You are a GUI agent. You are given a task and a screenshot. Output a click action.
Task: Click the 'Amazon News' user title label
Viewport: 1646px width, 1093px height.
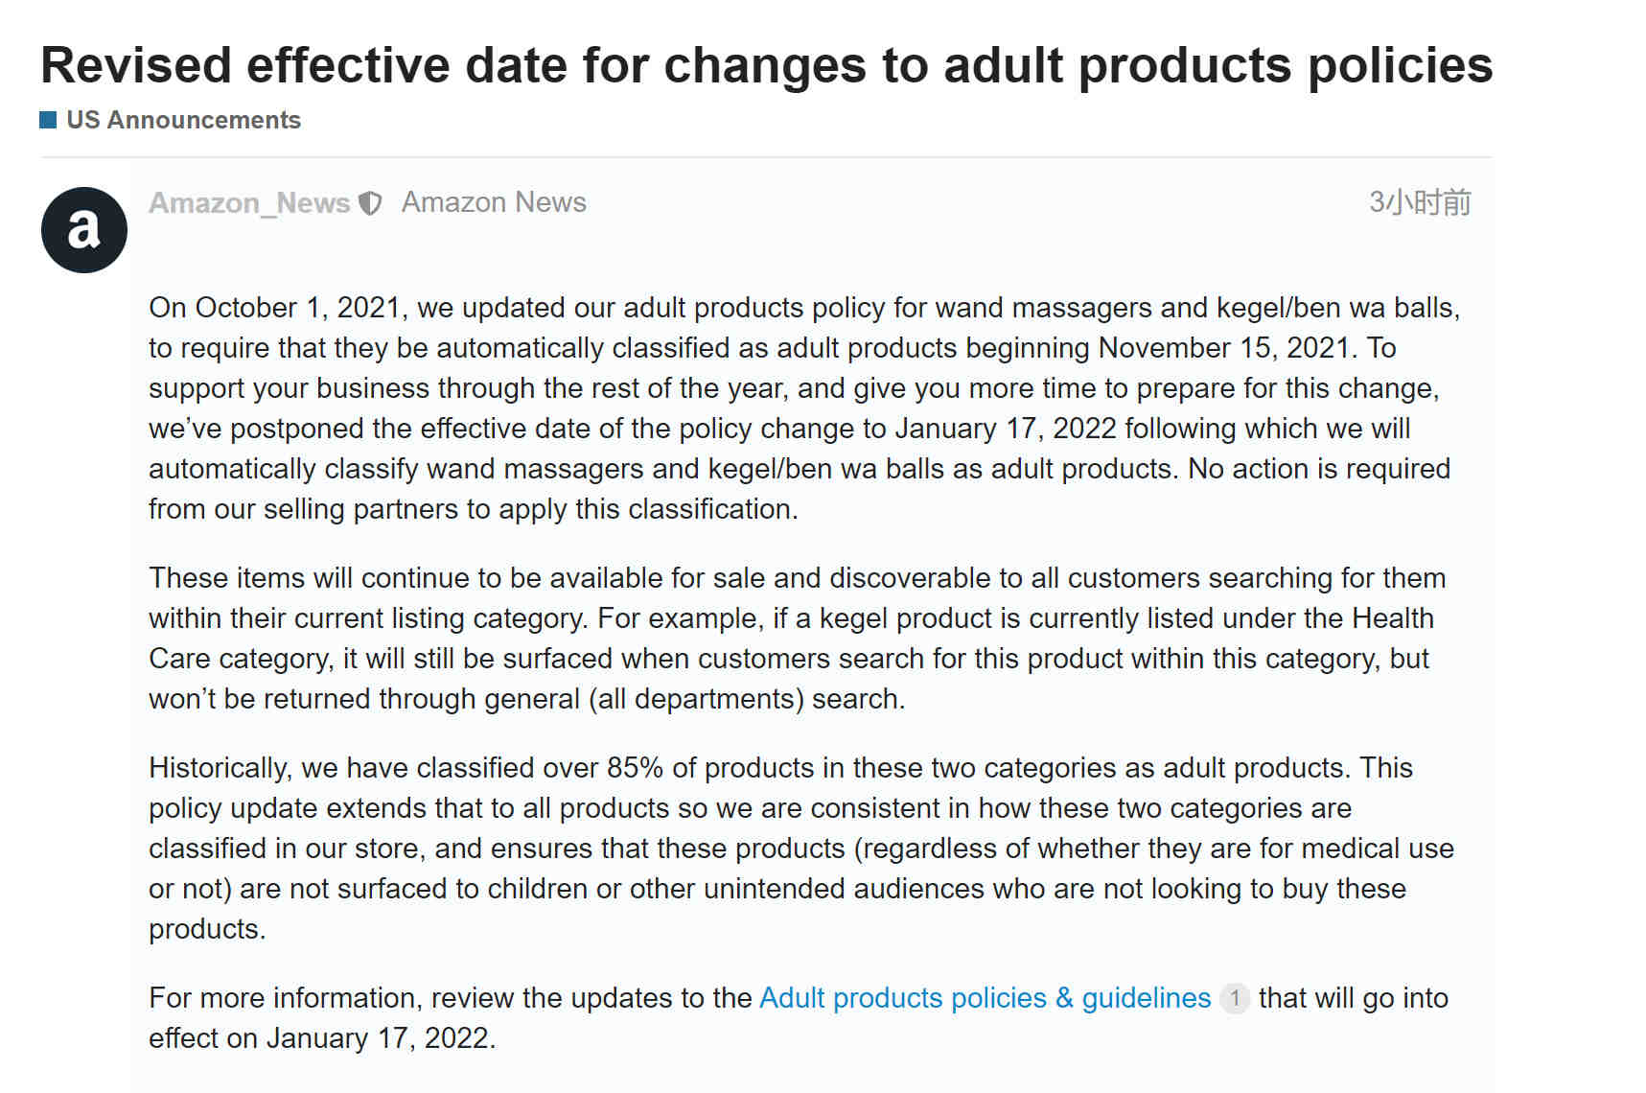tap(494, 202)
